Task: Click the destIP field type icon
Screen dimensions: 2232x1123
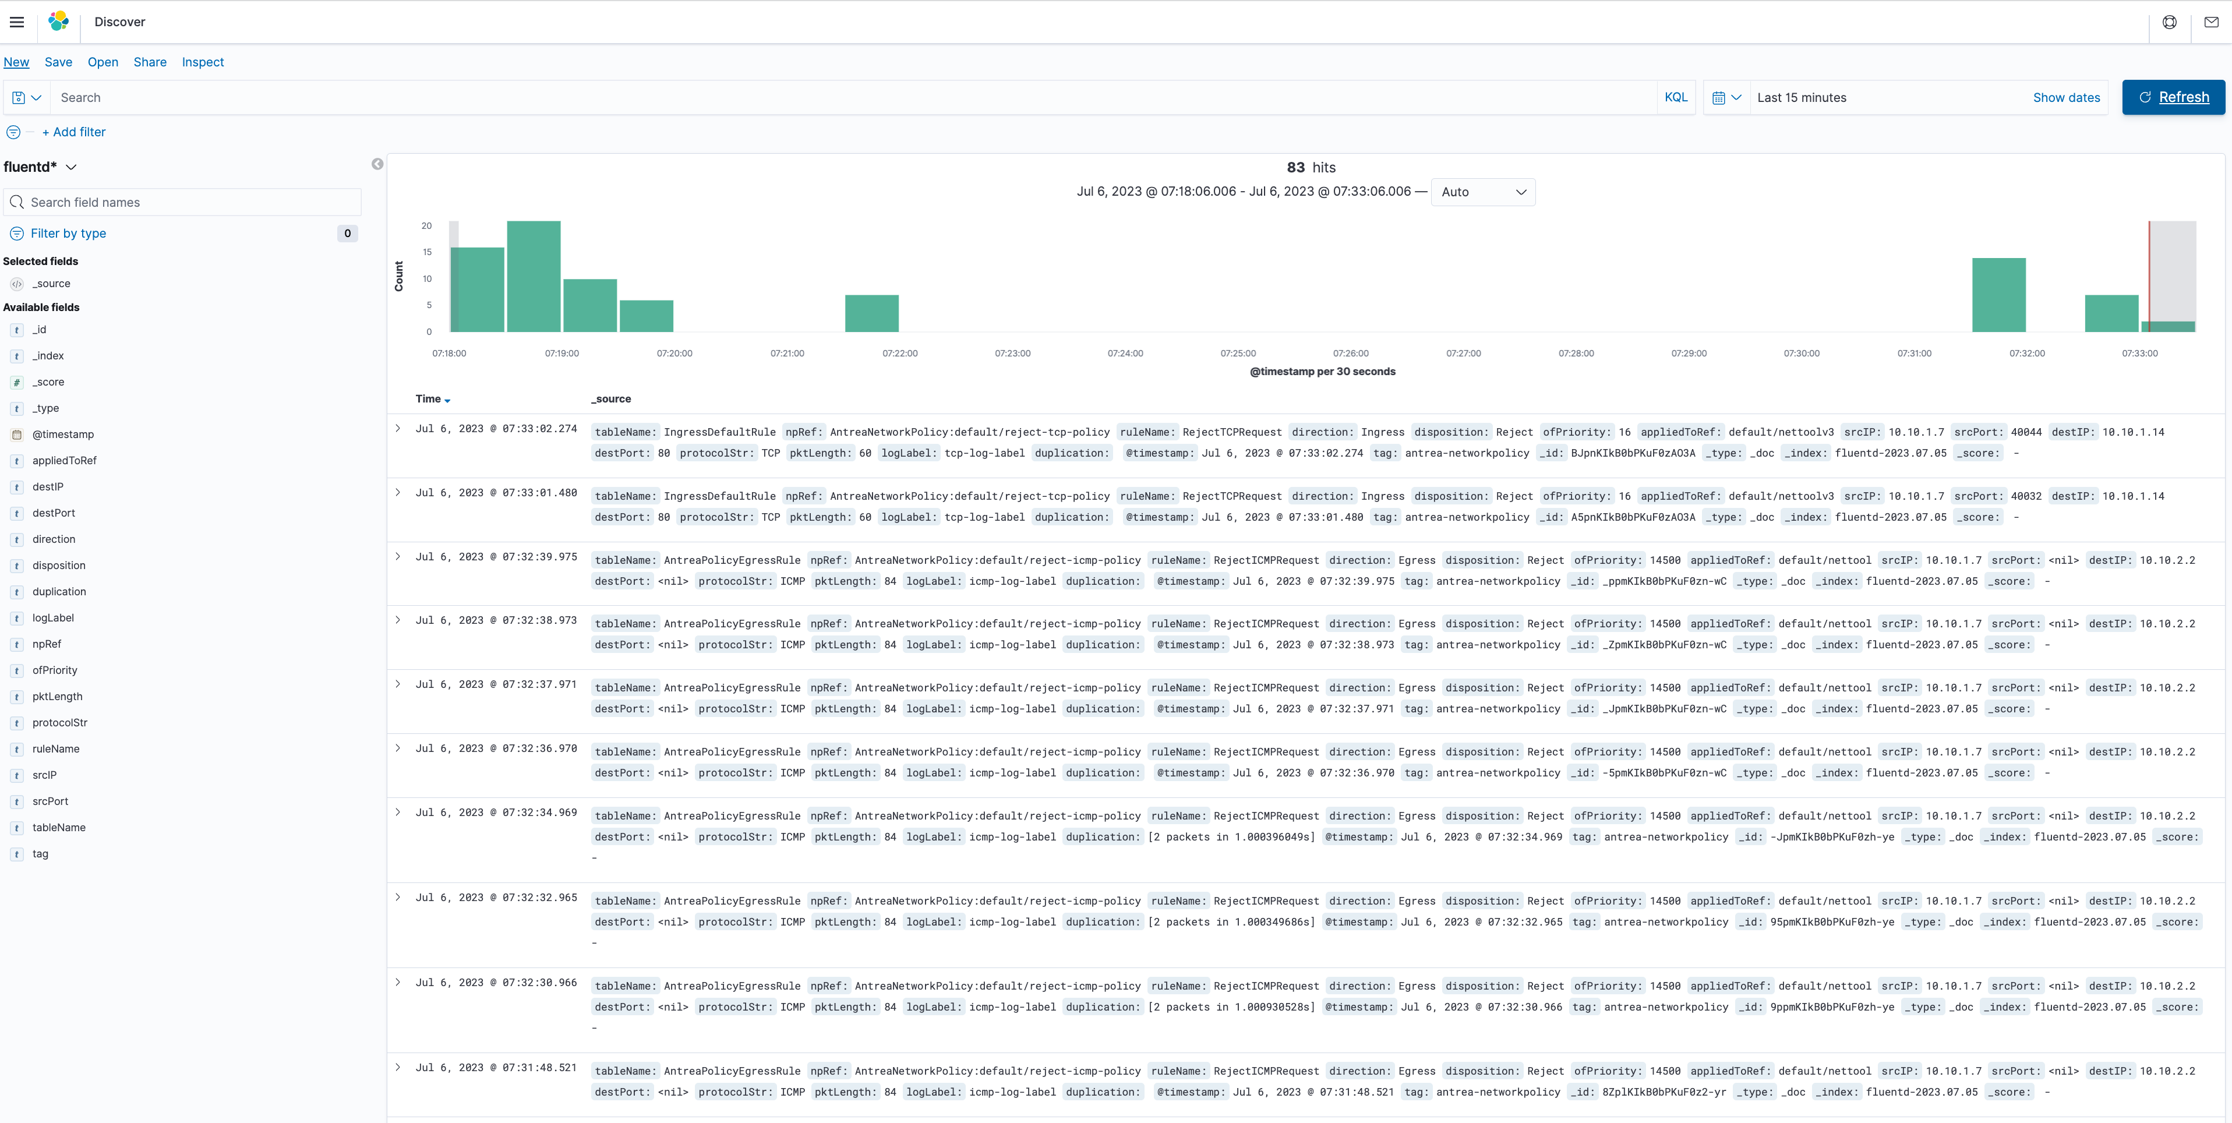Action: (16, 487)
